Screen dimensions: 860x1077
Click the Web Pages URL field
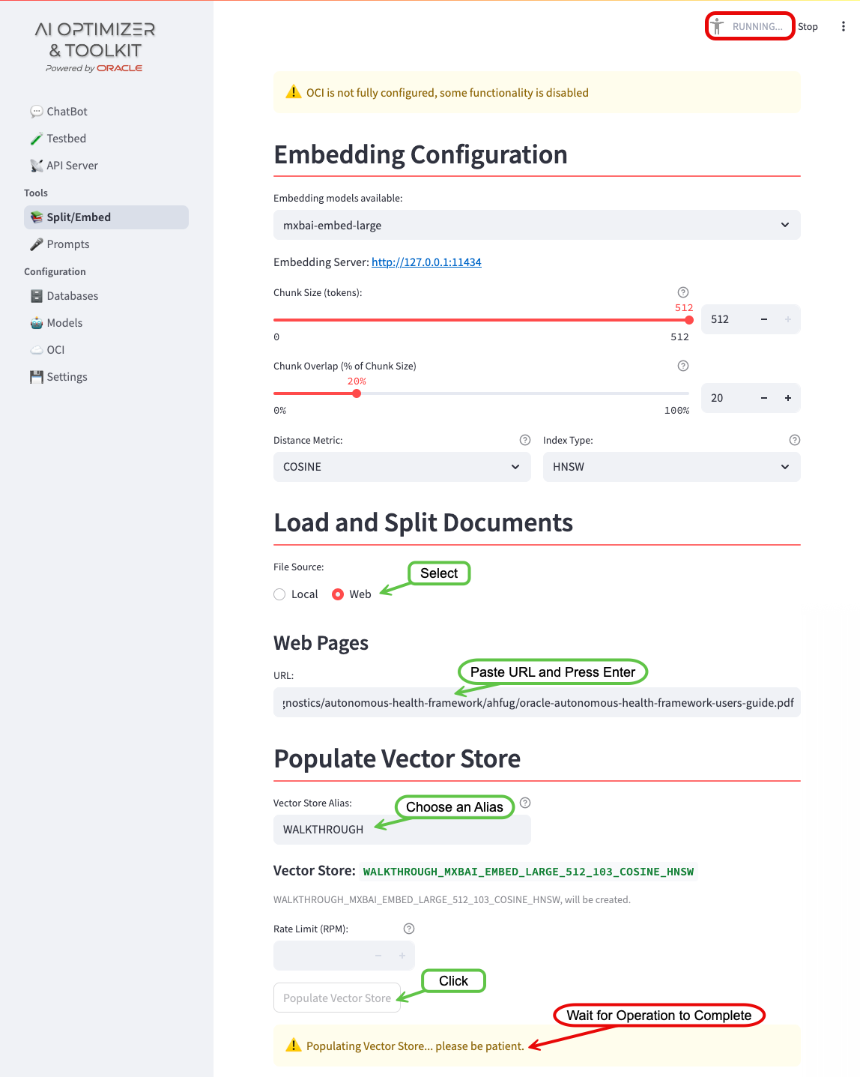coord(537,702)
